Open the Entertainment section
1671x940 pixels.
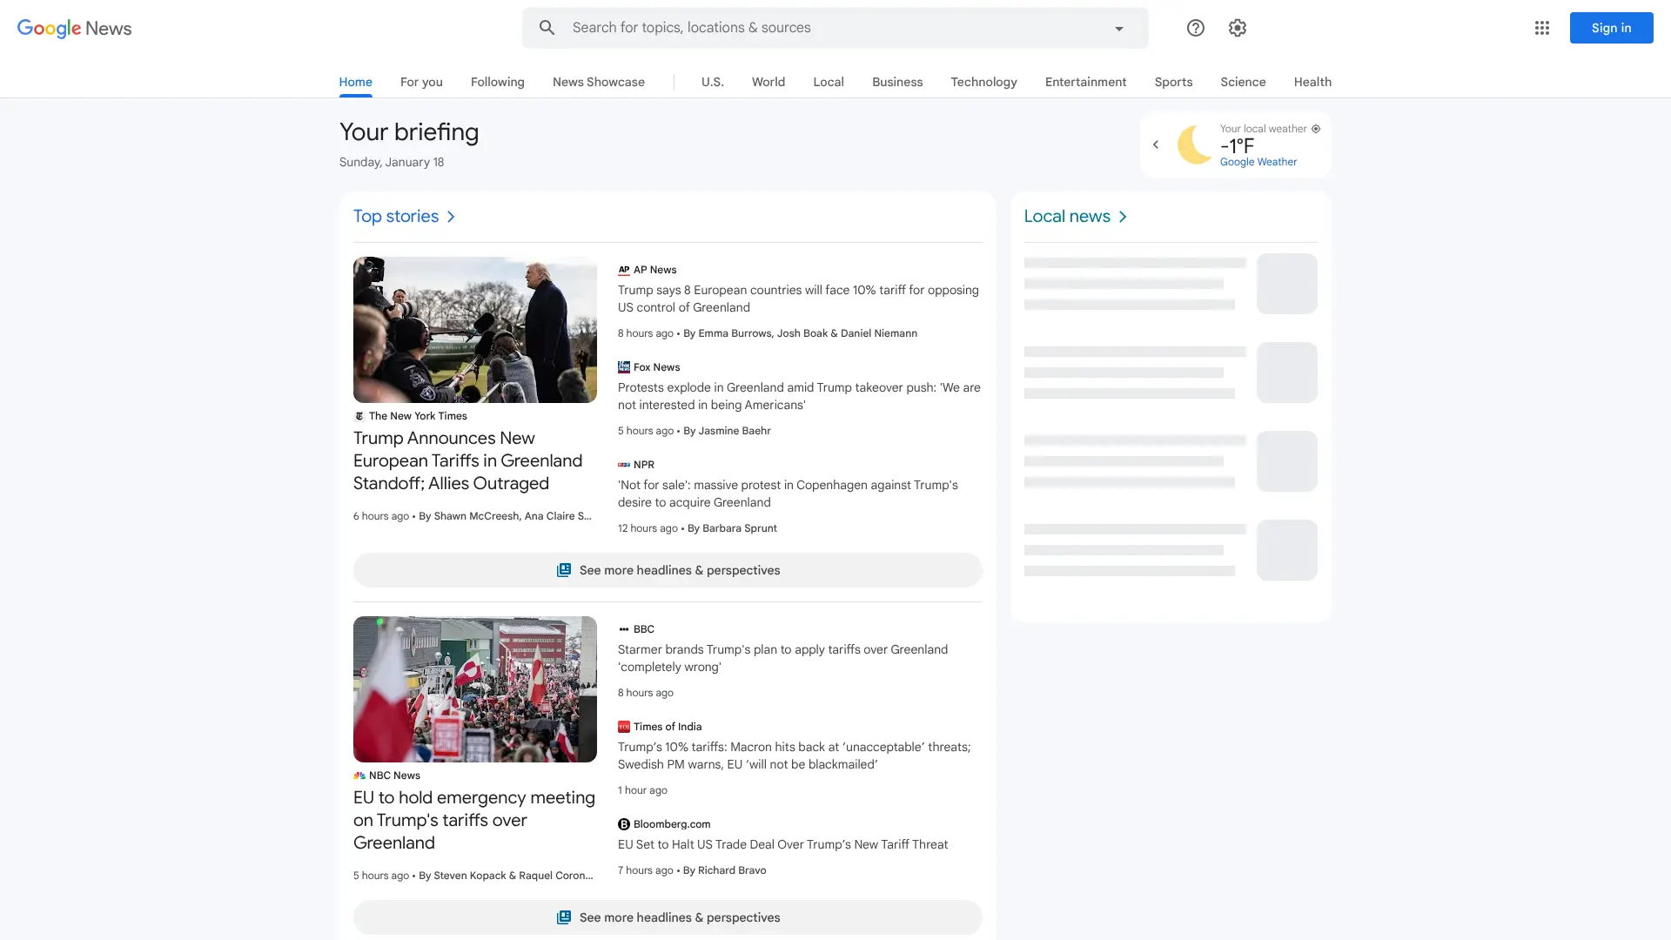click(x=1085, y=82)
